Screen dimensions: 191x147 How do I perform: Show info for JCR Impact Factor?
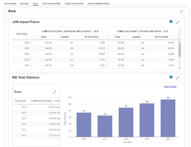coord(171,21)
